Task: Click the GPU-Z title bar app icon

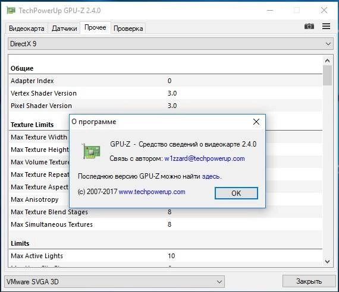Action: 11,10
